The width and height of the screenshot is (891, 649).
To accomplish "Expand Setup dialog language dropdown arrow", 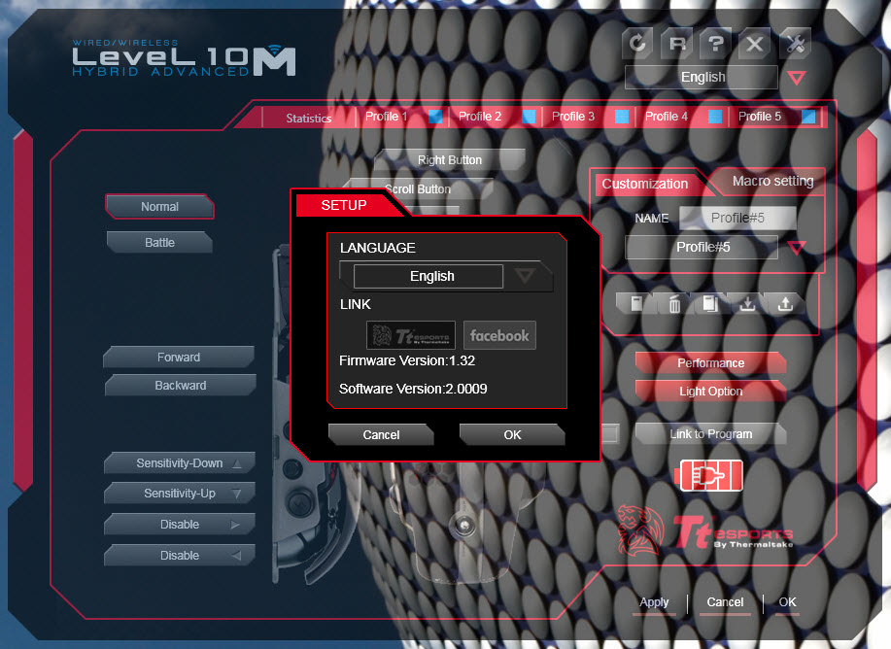I will pos(525,276).
